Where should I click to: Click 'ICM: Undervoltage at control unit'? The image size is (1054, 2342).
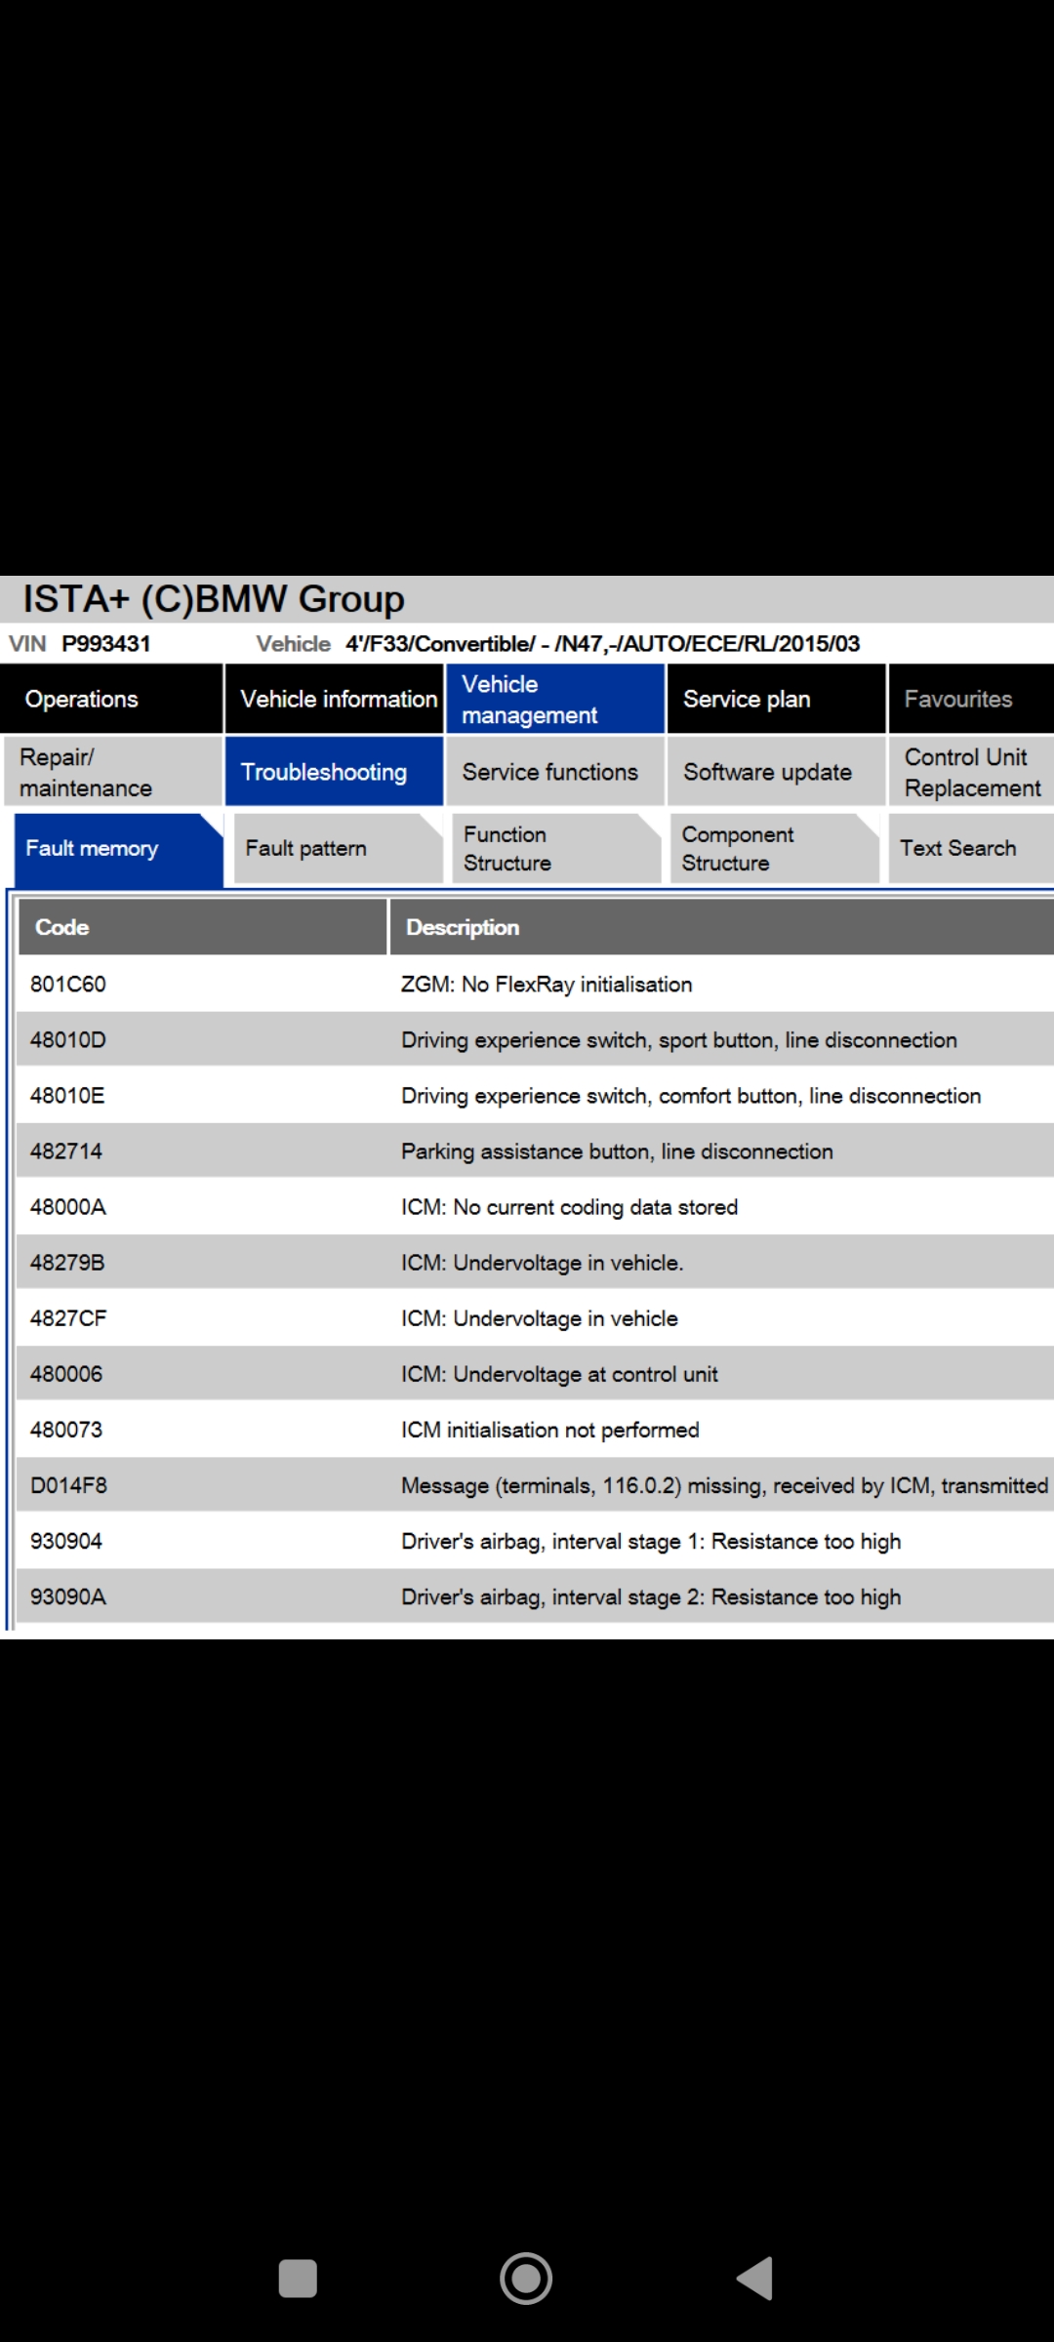click(559, 1373)
